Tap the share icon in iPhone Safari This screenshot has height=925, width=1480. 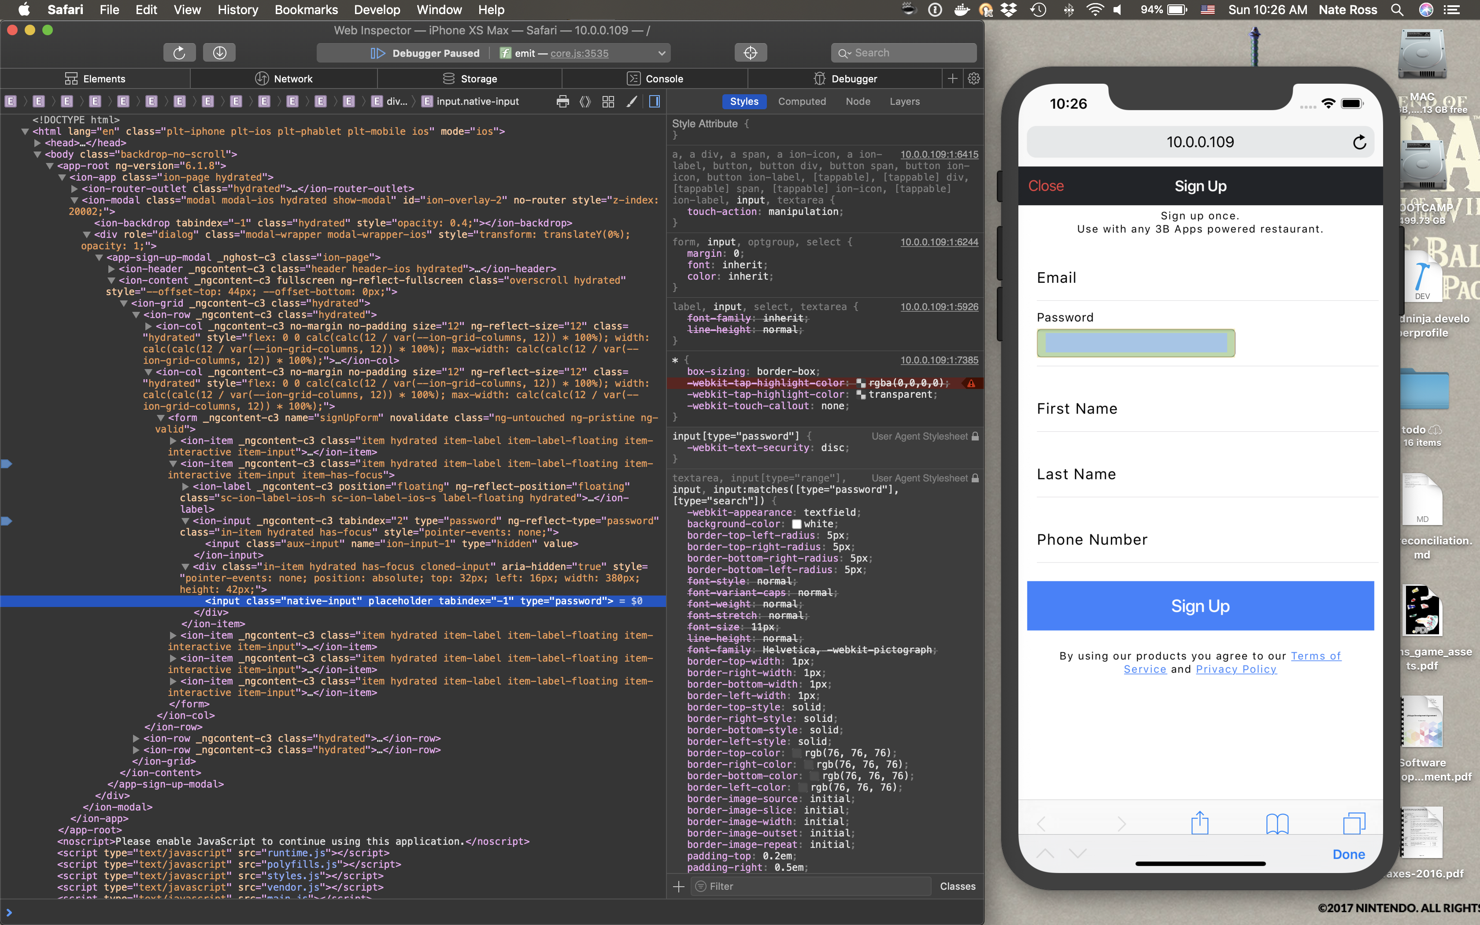(x=1199, y=823)
